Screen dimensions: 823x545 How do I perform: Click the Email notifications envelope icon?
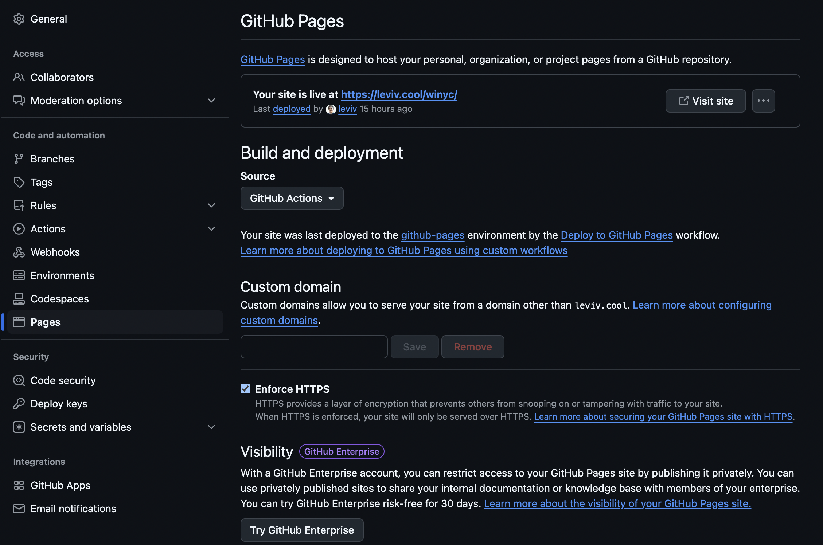coord(19,509)
